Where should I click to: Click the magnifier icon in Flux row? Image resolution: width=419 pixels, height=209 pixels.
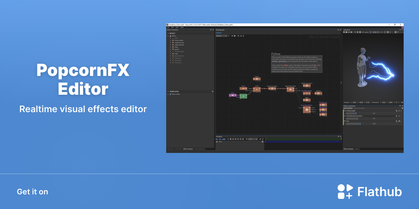point(396,121)
